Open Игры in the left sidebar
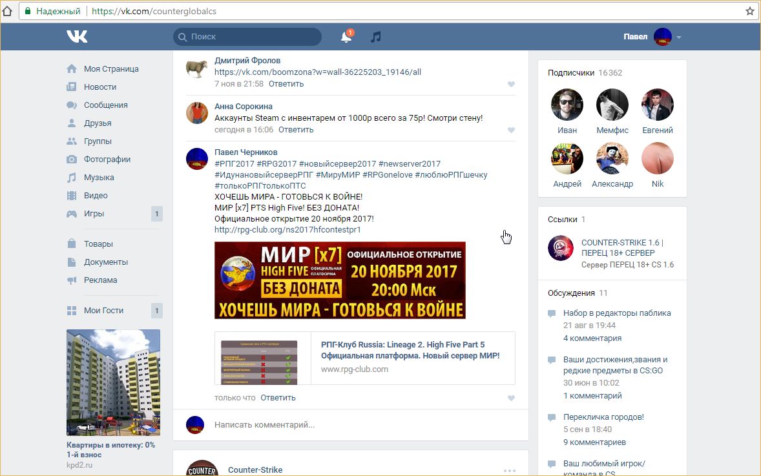761x476 pixels. point(94,213)
